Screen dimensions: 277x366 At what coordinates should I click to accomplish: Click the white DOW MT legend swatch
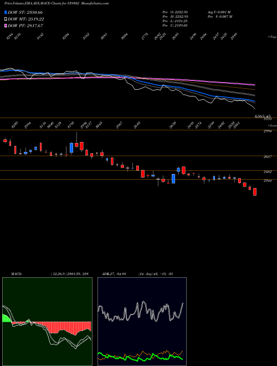tap(6, 19)
